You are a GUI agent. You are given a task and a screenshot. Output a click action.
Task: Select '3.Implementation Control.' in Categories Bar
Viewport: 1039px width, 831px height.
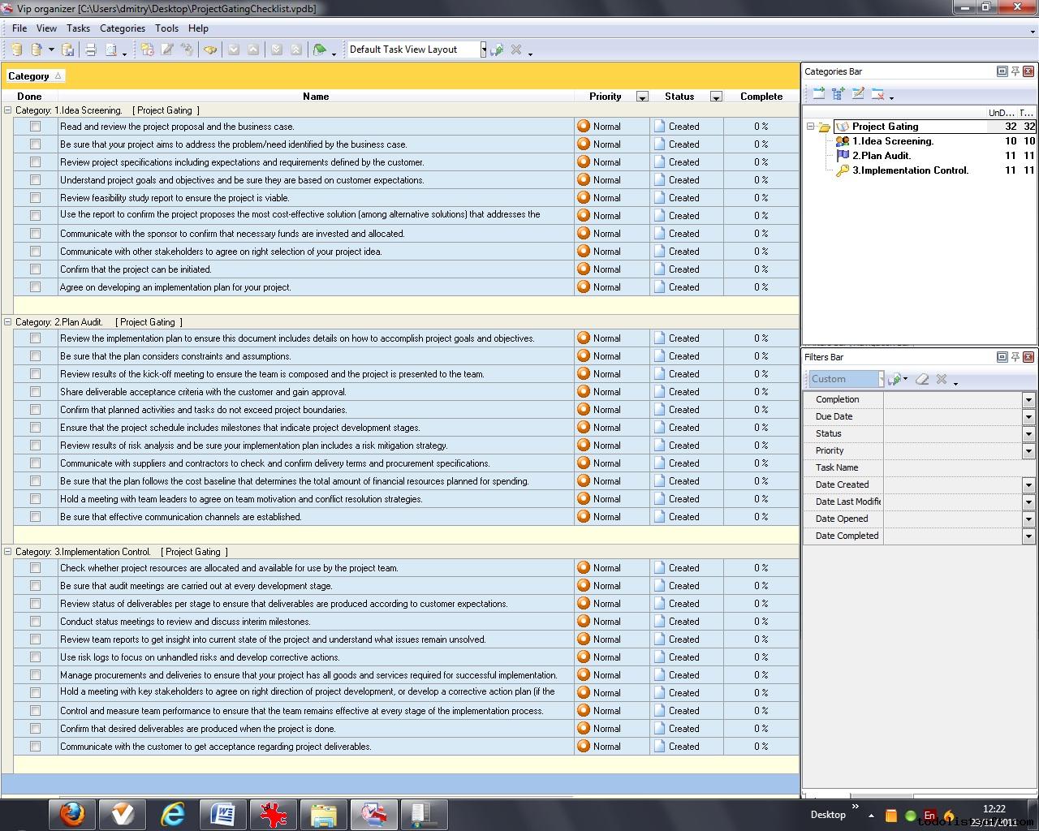(910, 170)
